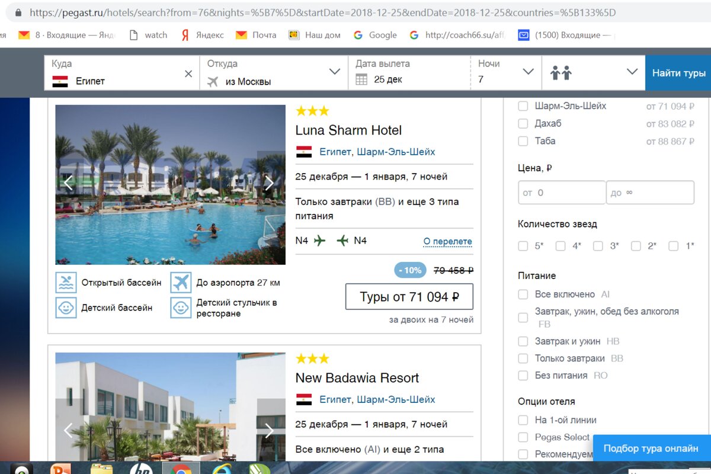Show previous photo of New Badawia Resort
Image resolution: width=711 pixels, height=474 pixels.
(x=68, y=430)
